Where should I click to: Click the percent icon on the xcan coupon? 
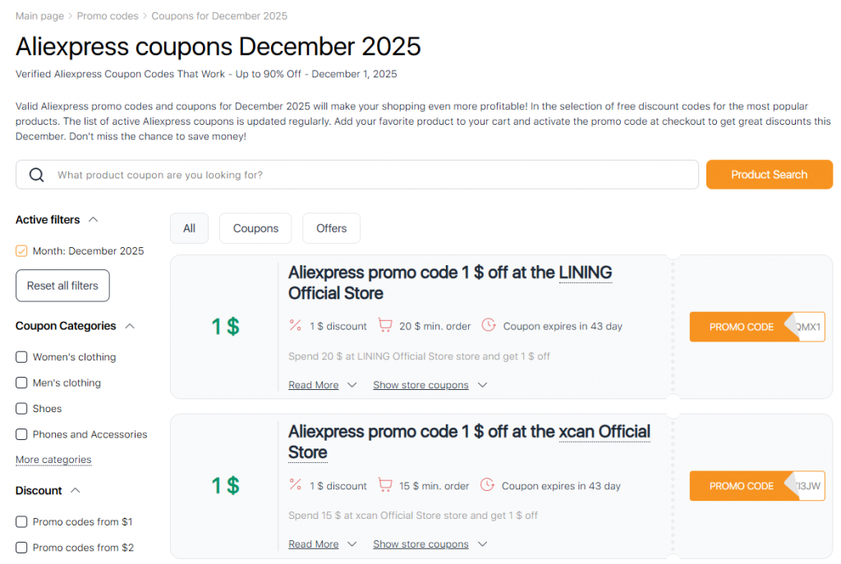tap(296, 485)
